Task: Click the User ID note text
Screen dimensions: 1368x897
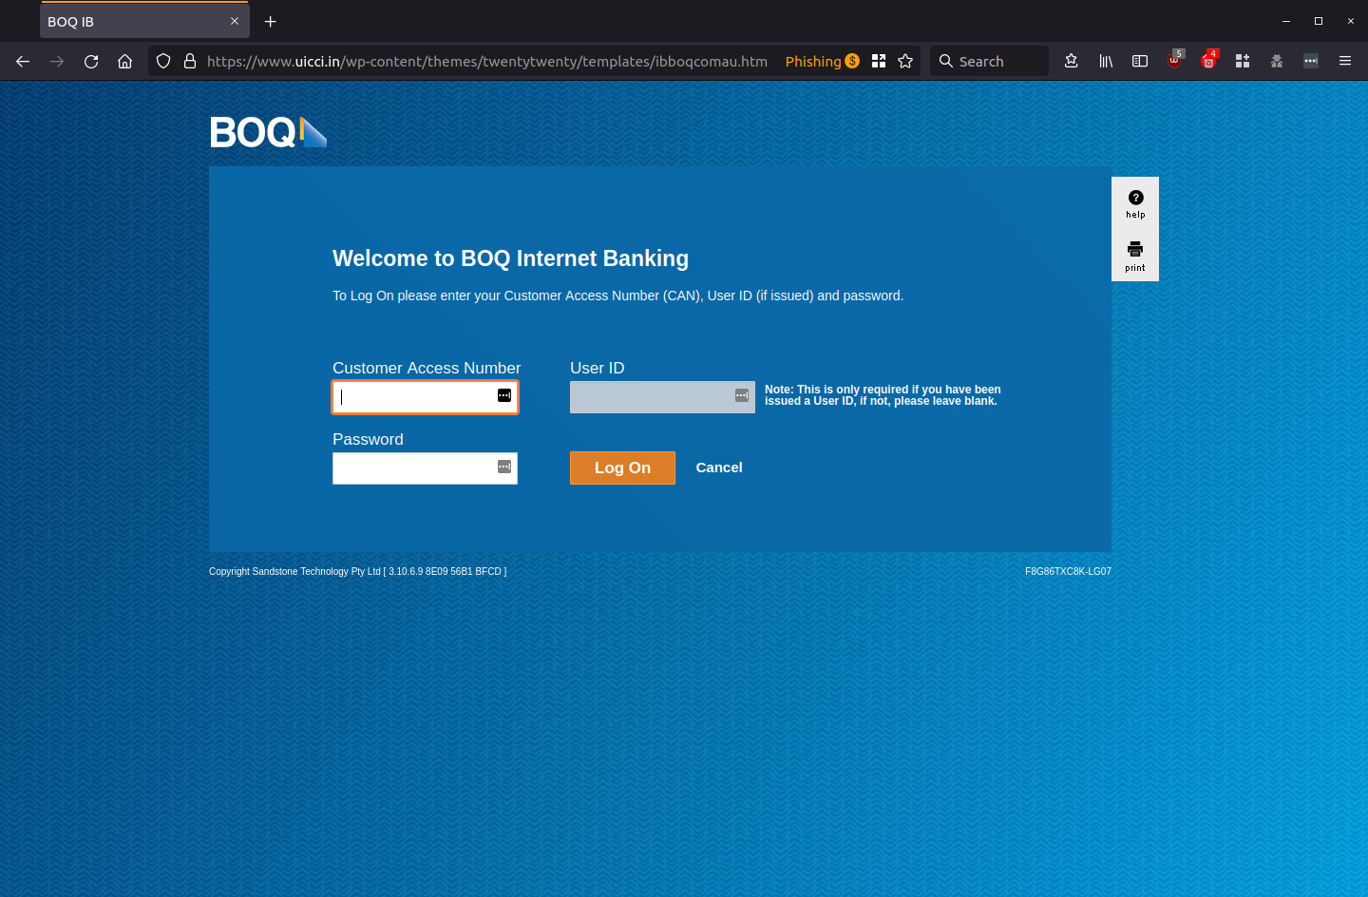Action: tap(883, 395)
